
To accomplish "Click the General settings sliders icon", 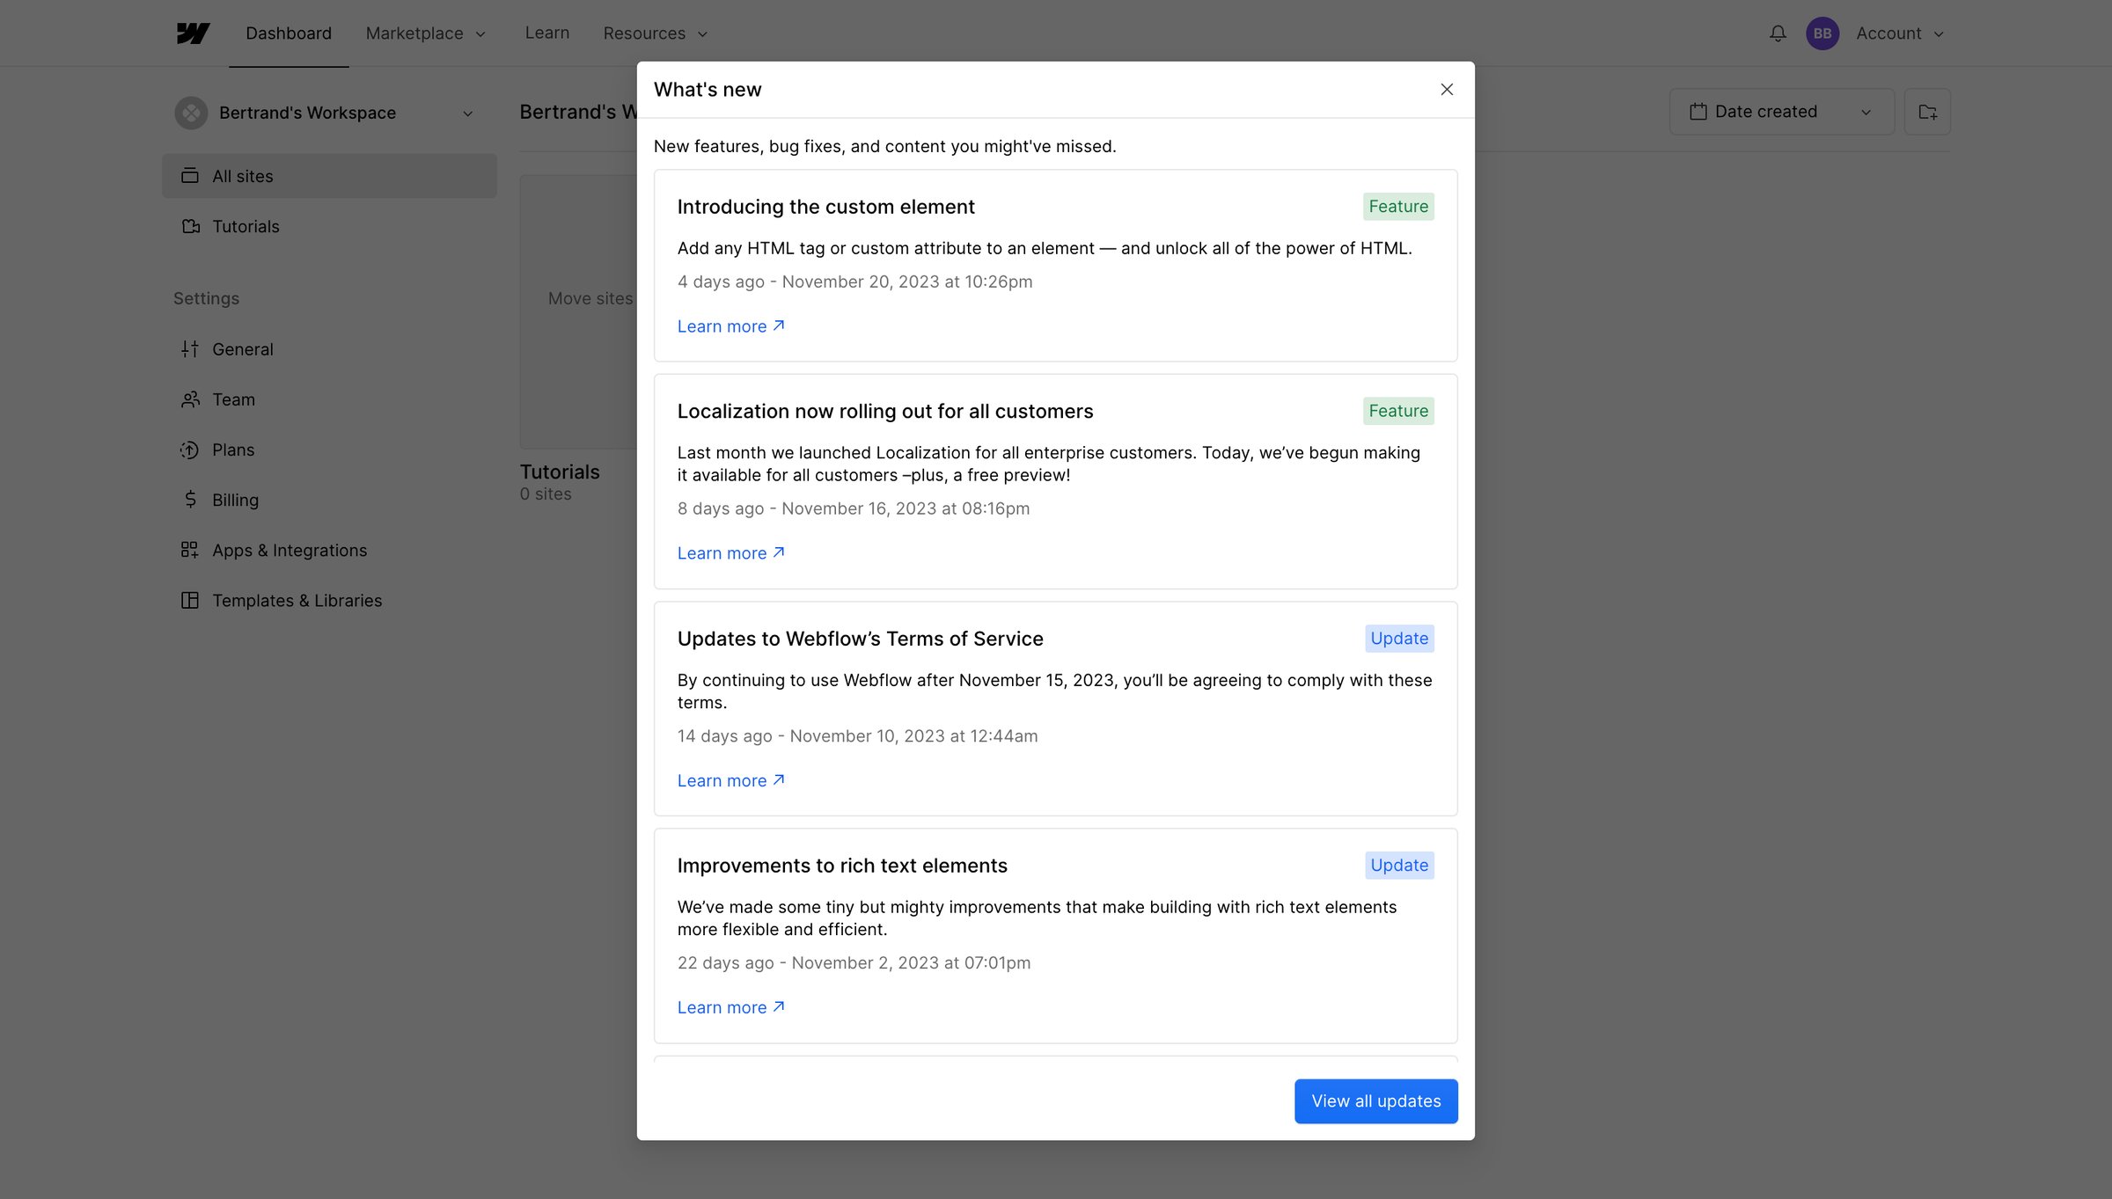I will 190,349.
